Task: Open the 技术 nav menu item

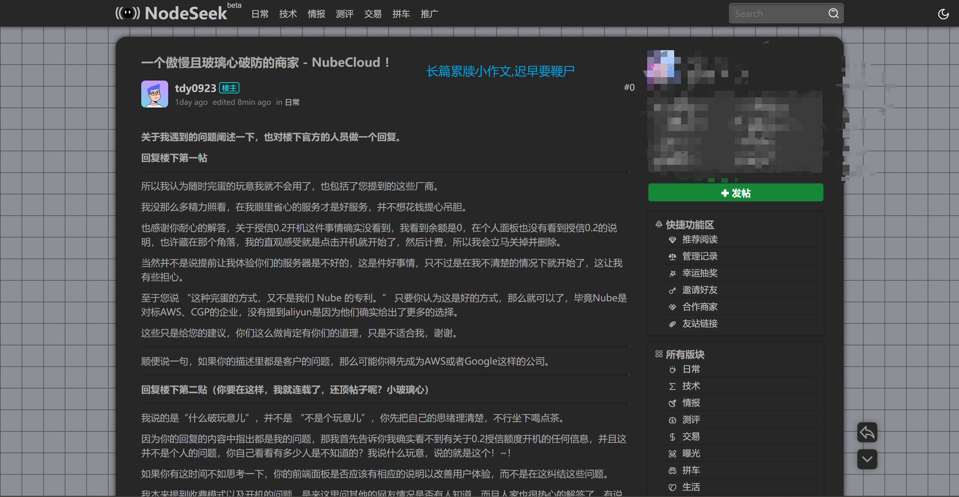Action: (288, 14)
